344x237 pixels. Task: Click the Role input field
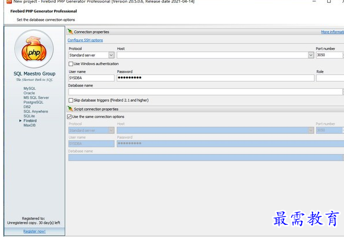tap(330, 78)
